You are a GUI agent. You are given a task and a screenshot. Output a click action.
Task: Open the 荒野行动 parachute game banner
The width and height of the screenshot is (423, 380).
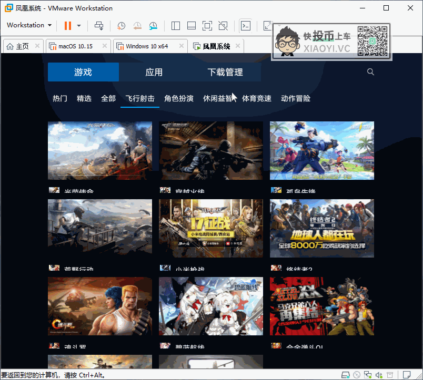[100, 228]
